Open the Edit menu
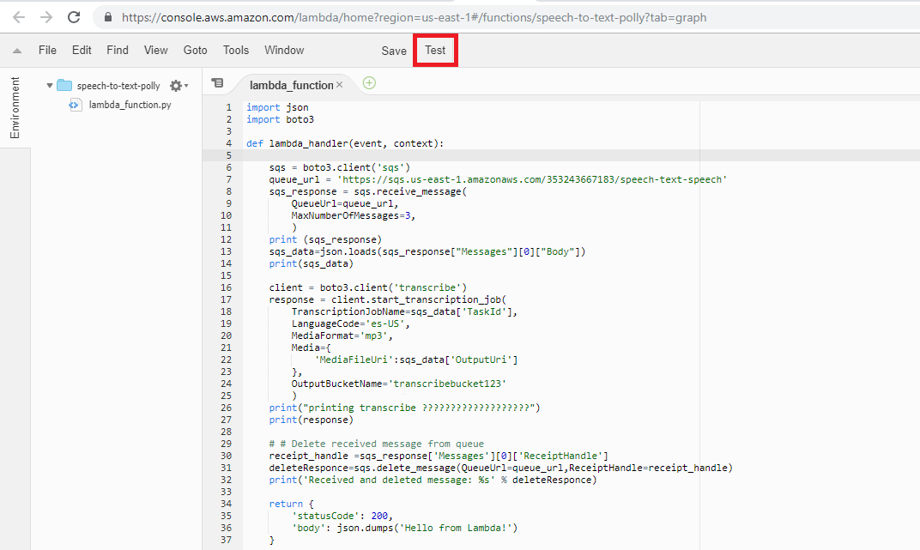The width and height of the screenshot is (920, 550). [82, 51]
